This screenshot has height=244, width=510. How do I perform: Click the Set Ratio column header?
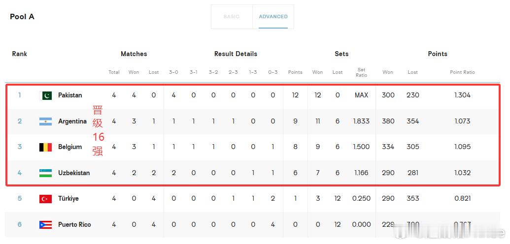point(361,72)
